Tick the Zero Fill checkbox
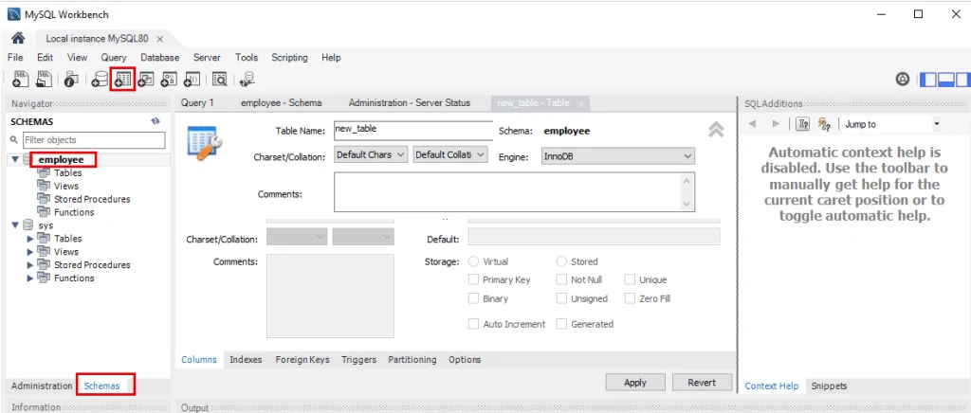Image resolution: width=971 pixels, height=413 pixels. coord(630,298)
